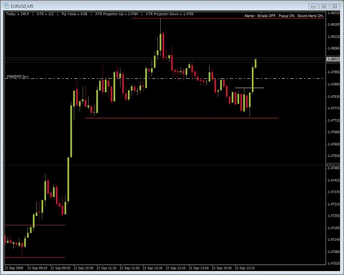Click the '22 Sep 09:50' time label

(61, 268)
